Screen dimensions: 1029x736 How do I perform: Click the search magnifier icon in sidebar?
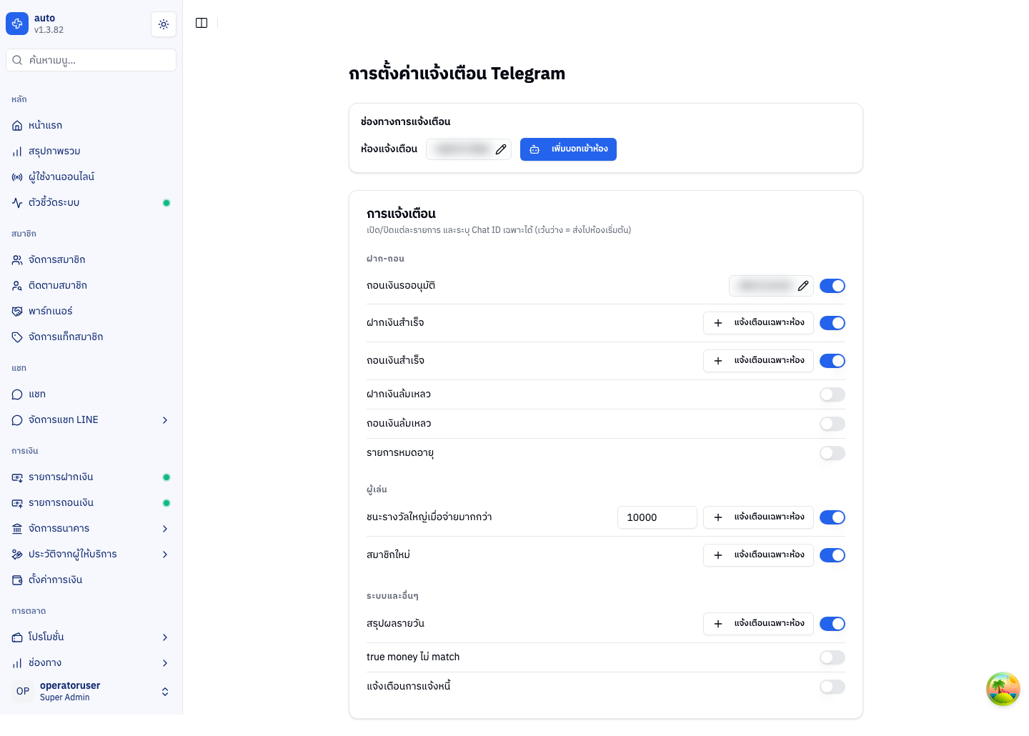coord(17,60)
